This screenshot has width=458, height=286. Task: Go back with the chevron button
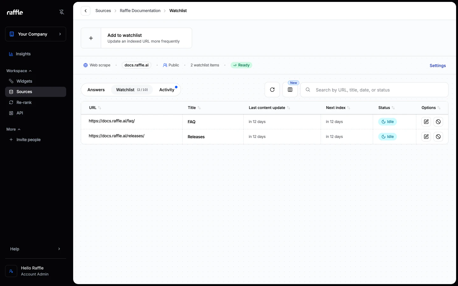pos(86,11)
